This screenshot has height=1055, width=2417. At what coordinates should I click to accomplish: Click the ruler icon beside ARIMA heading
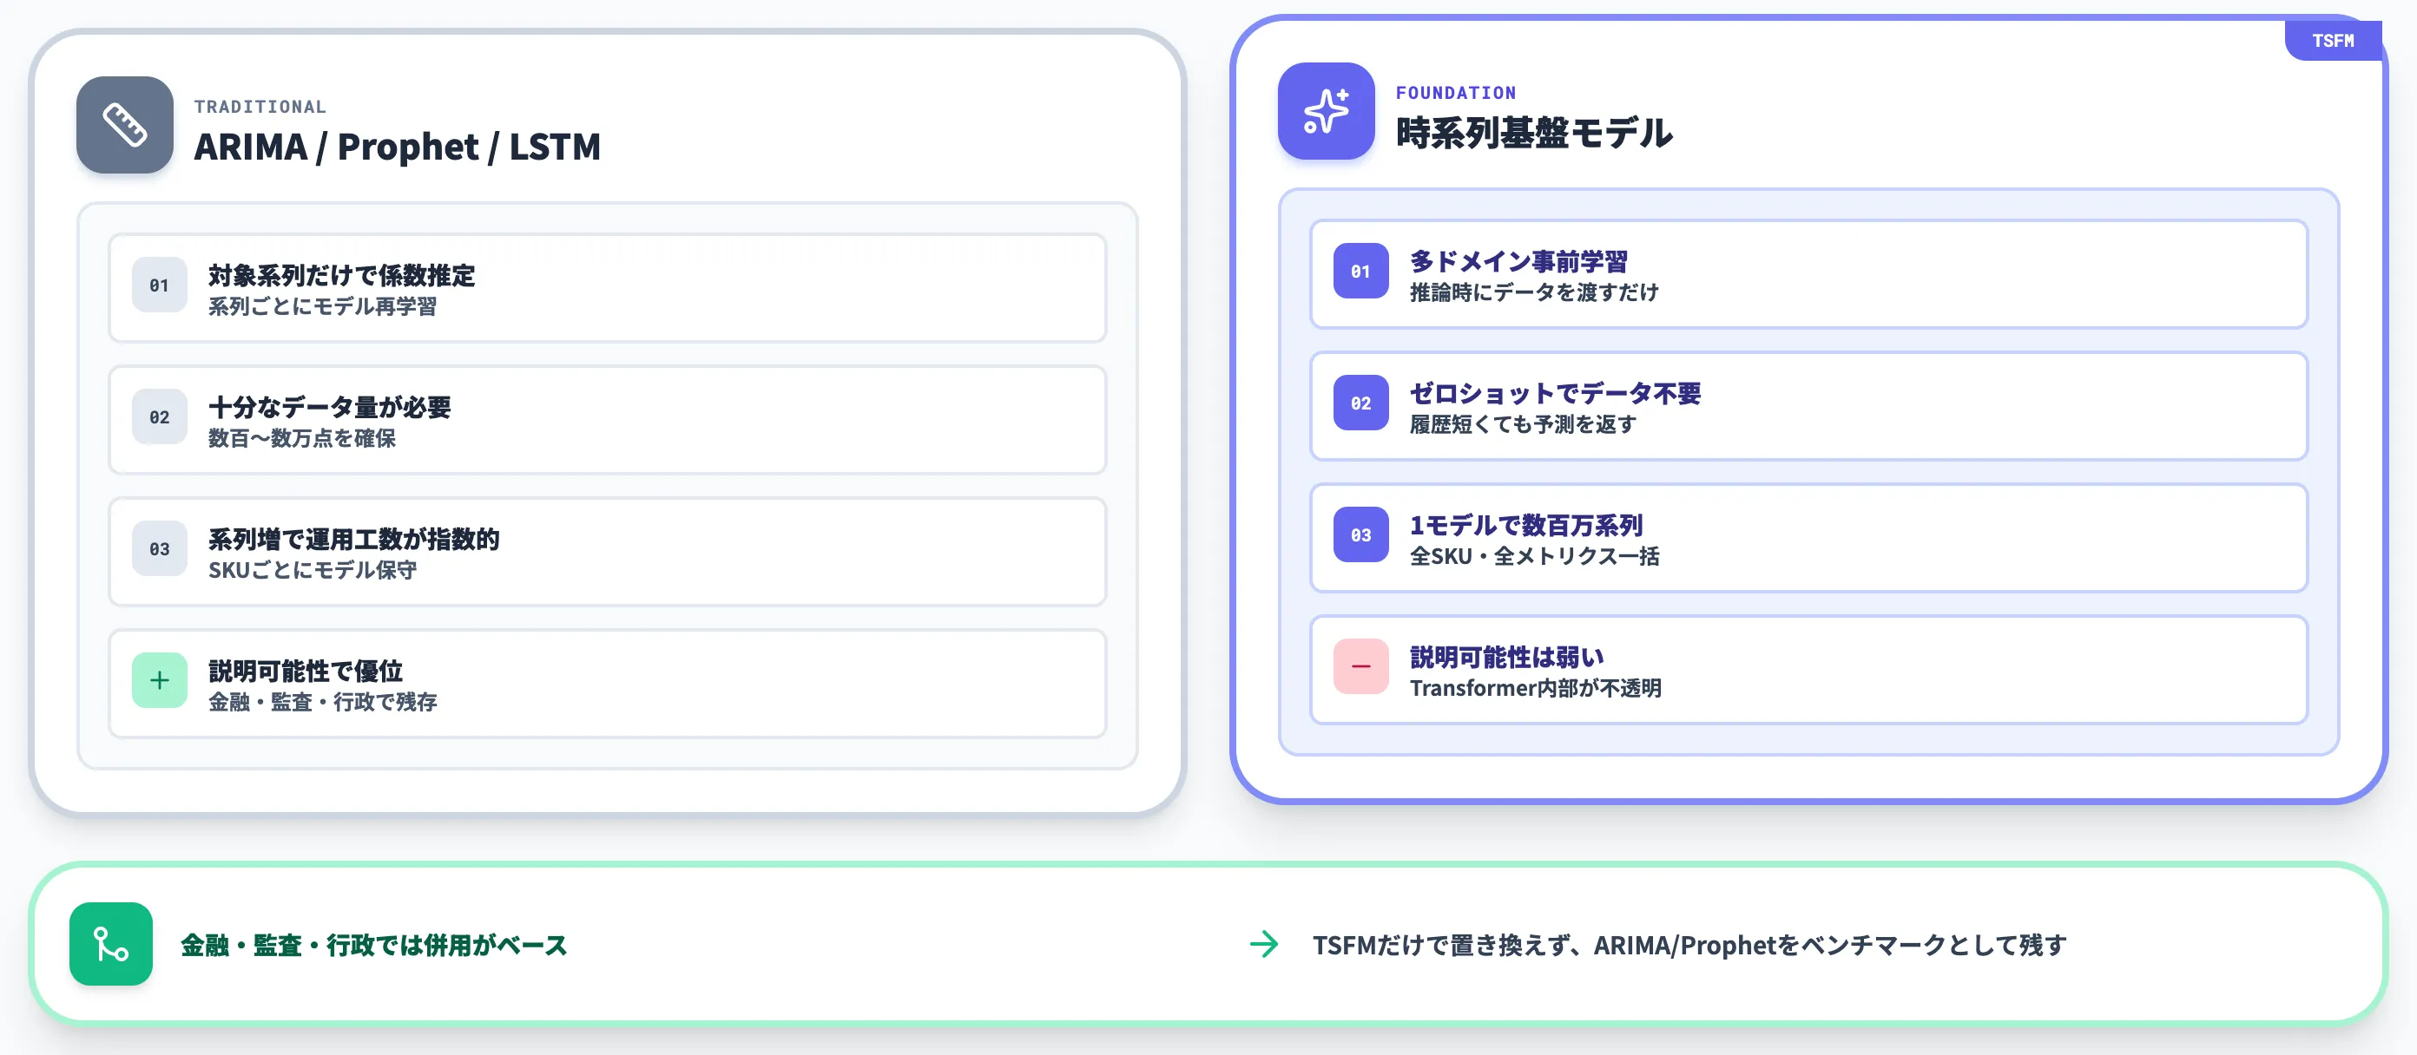click(125, 125)
